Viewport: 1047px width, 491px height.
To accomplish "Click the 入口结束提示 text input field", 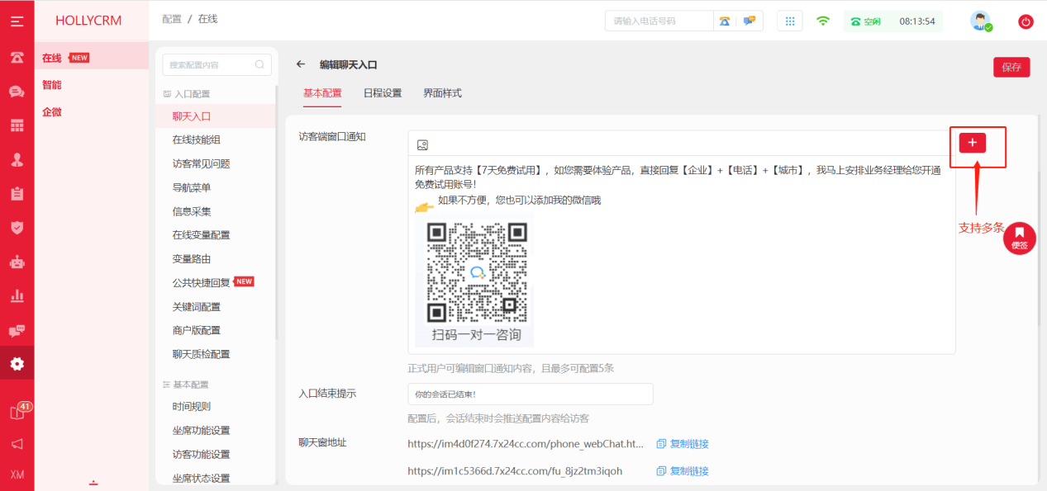I will 530,394.
